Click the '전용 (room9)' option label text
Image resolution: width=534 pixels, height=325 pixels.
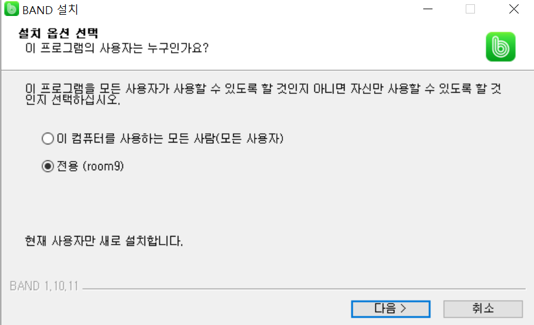[x=90, y=166]
